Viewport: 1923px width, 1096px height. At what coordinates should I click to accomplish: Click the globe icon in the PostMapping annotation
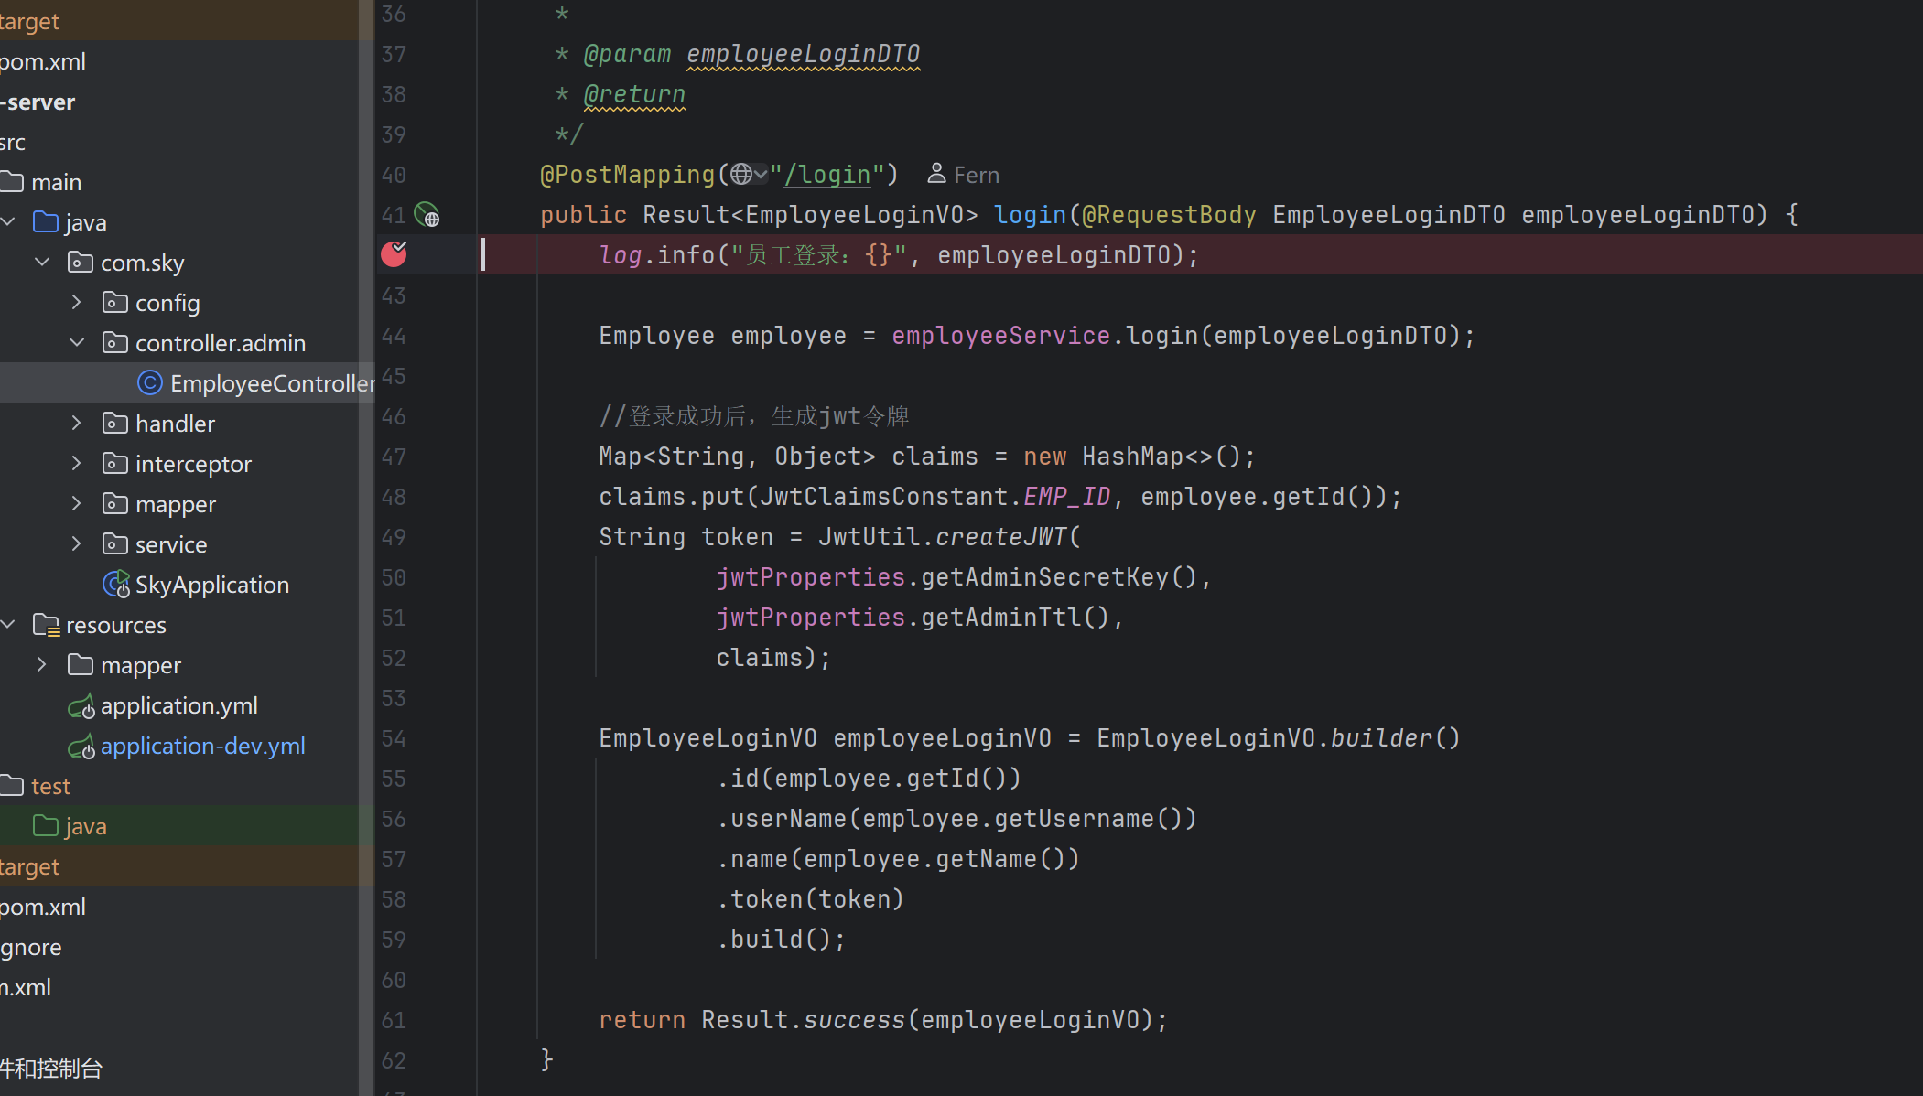click(x=741, y=174)
